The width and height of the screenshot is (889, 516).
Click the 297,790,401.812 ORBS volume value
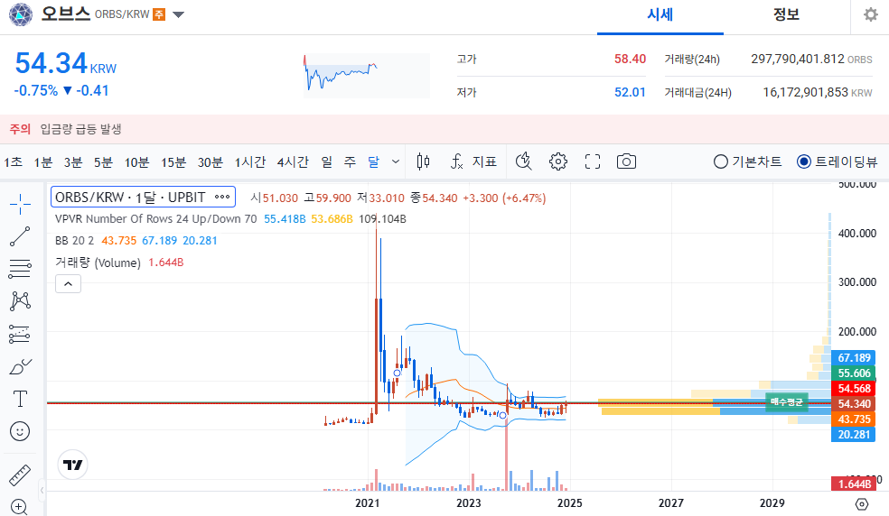pyautogui.click(x=811, y=59)
